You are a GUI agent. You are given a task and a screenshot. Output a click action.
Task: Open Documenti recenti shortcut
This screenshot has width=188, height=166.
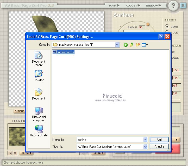pos(39,59)
